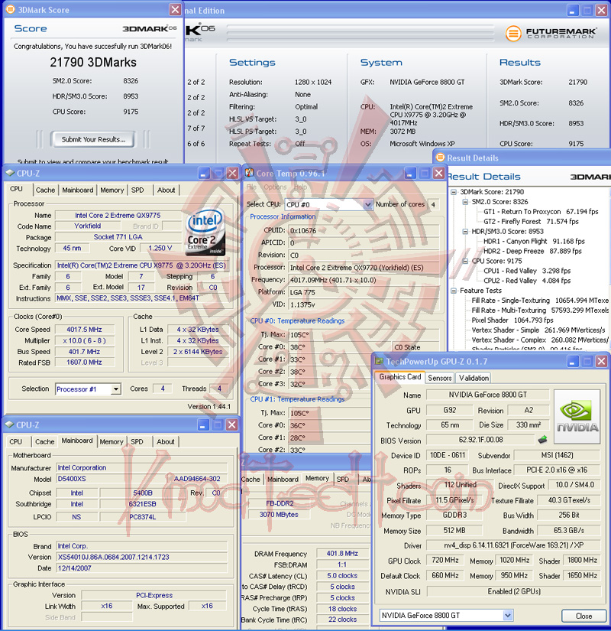Screen dimensions: 611x631
Task: Select Cache tab in partially hidden CPU-Z
Action: [x=251, y=480]
